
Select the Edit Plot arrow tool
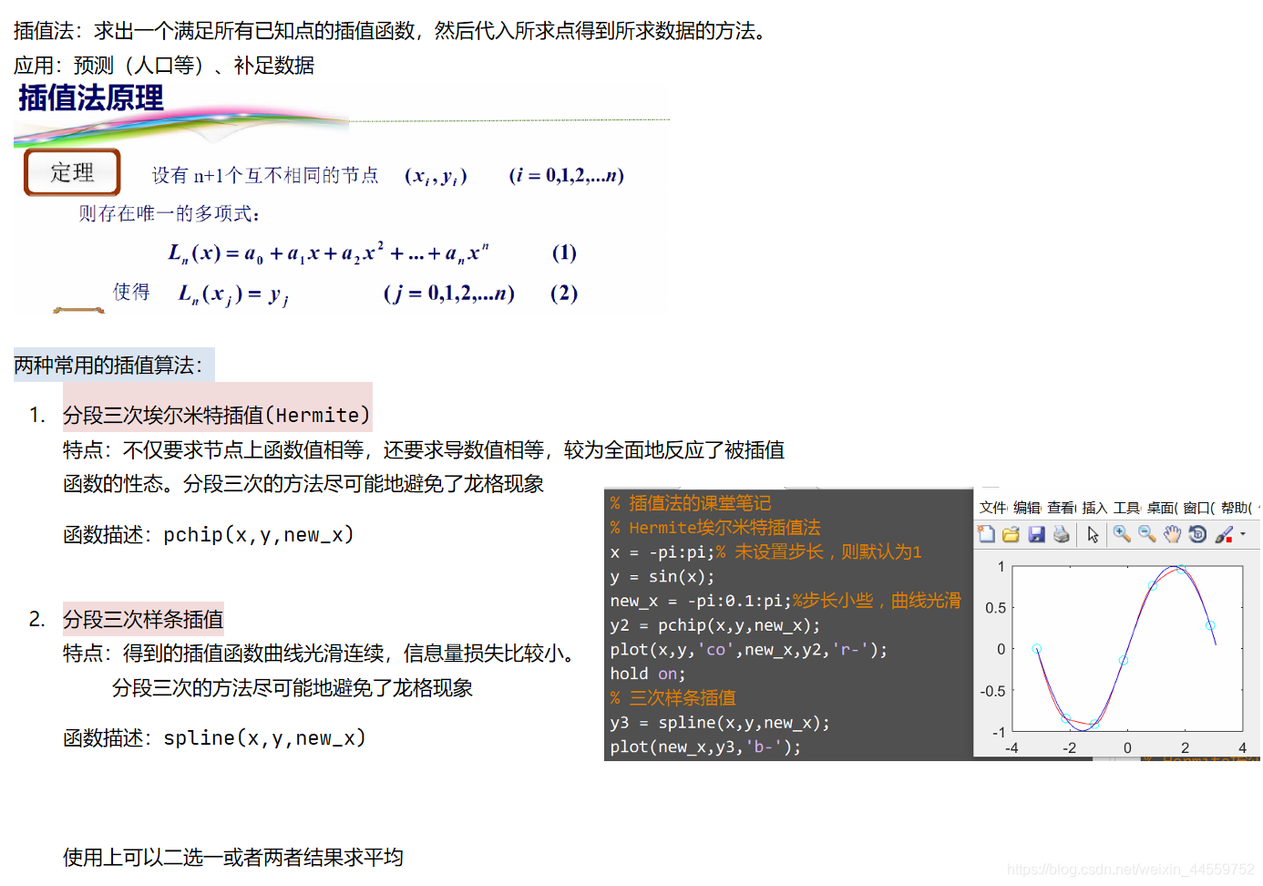[x=1094, y=535]
